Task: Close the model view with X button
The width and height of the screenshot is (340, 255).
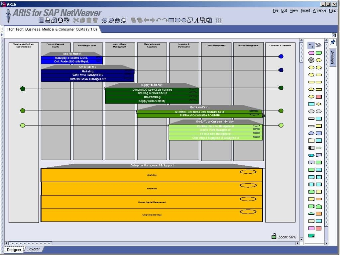Action: coord(334,35)
